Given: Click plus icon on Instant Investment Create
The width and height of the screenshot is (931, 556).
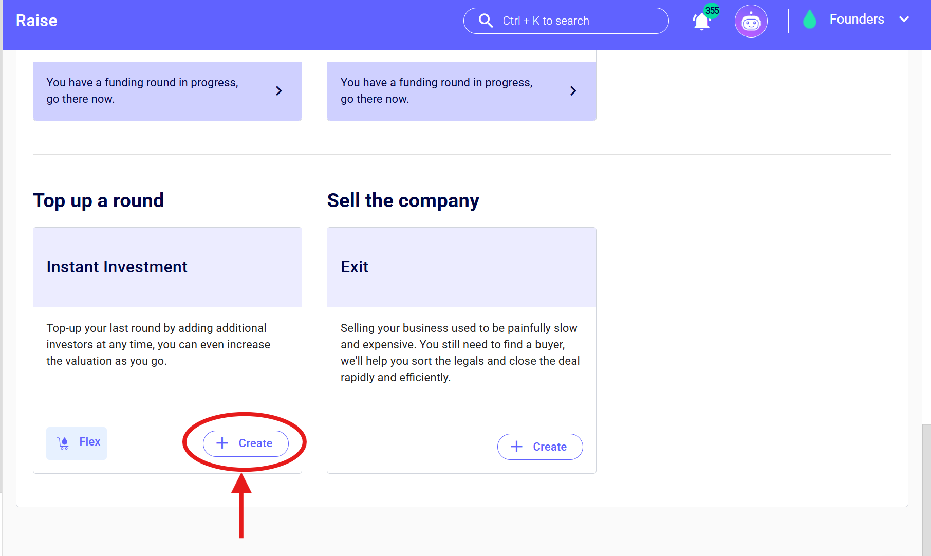Looking at the screenshot, I should 222,443.
